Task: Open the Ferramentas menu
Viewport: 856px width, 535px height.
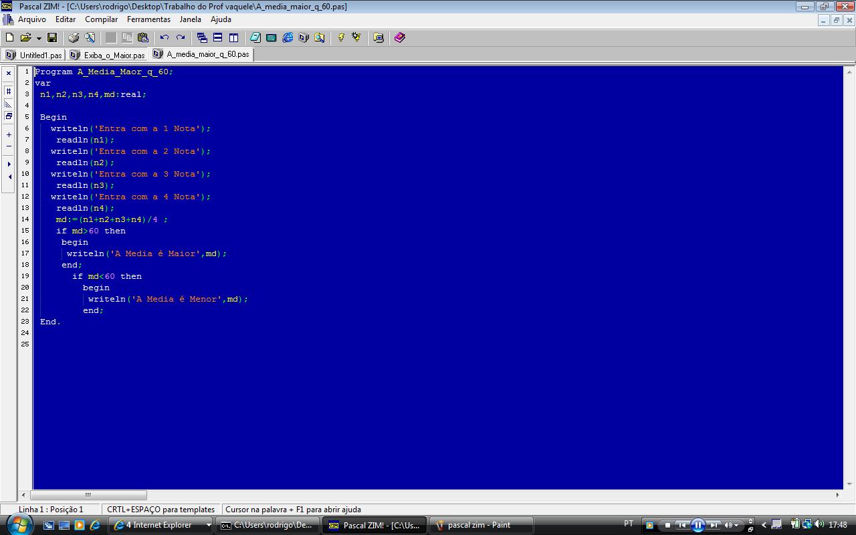Action: pyautogui.click(x=148, y=19)
